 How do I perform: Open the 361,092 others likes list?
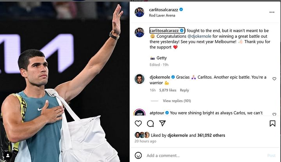coord(211,136)
